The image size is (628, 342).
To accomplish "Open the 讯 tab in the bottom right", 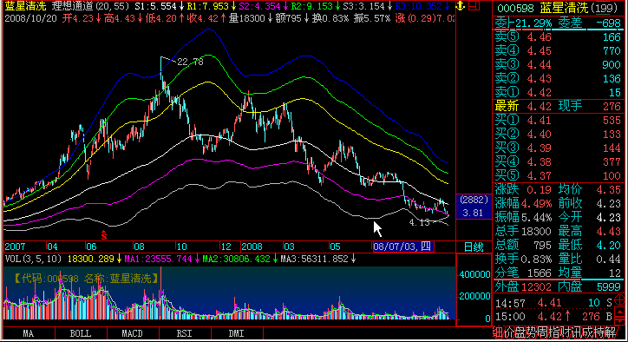I will pyautogui.click(x=576, y=332).
